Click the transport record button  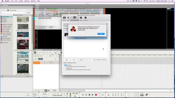(x=96, y=95)
